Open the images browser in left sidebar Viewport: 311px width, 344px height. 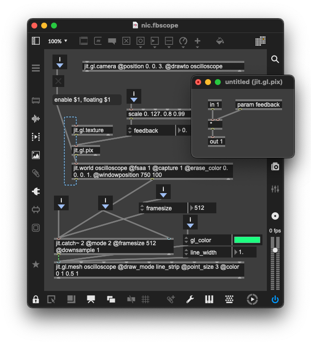click(x=36, y=155)
